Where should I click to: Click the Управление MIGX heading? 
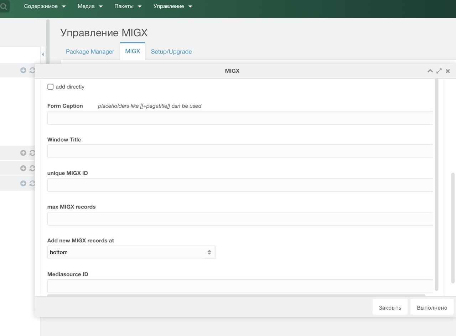pyautogui.click(x=104, y=33)
